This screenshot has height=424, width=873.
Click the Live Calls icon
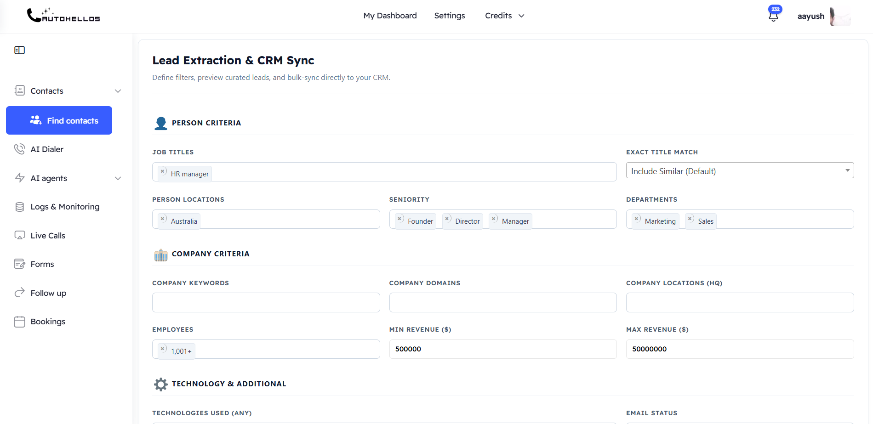(20, 235)
